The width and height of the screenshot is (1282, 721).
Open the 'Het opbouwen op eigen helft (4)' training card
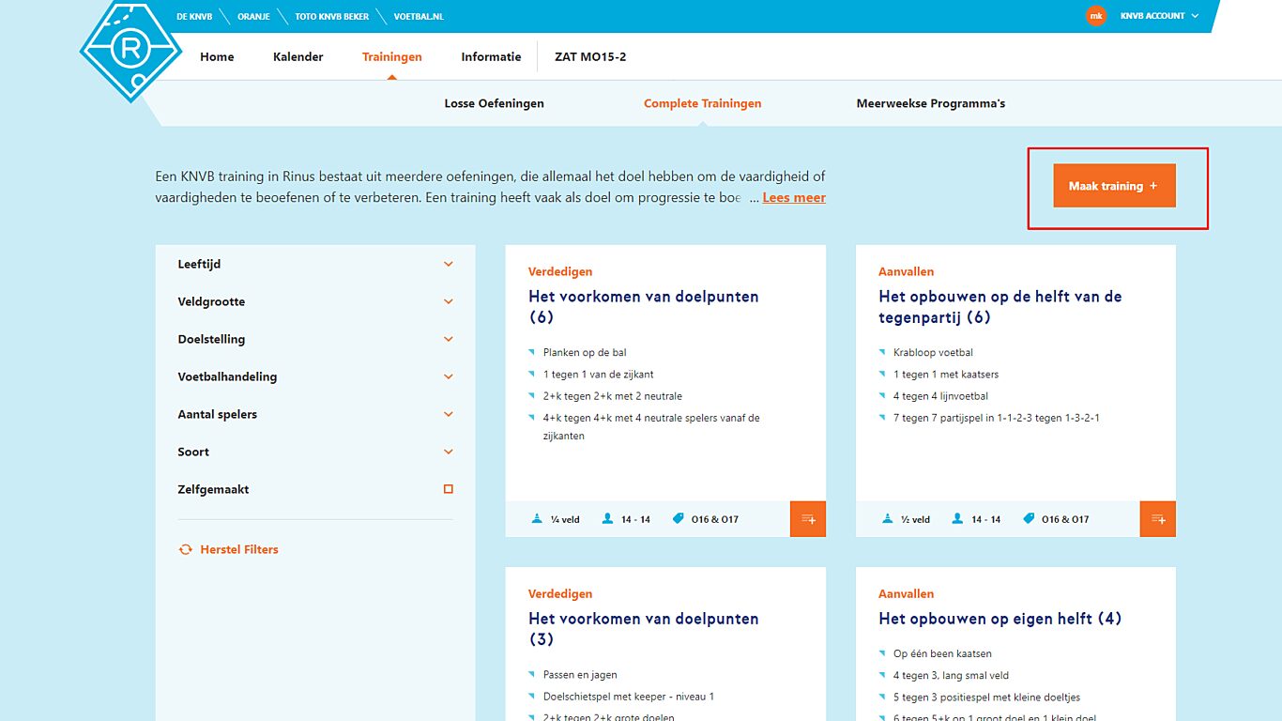pos(1000,618)
